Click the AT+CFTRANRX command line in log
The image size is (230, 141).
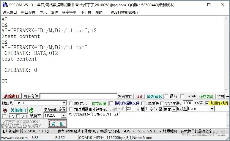point(49,31)
